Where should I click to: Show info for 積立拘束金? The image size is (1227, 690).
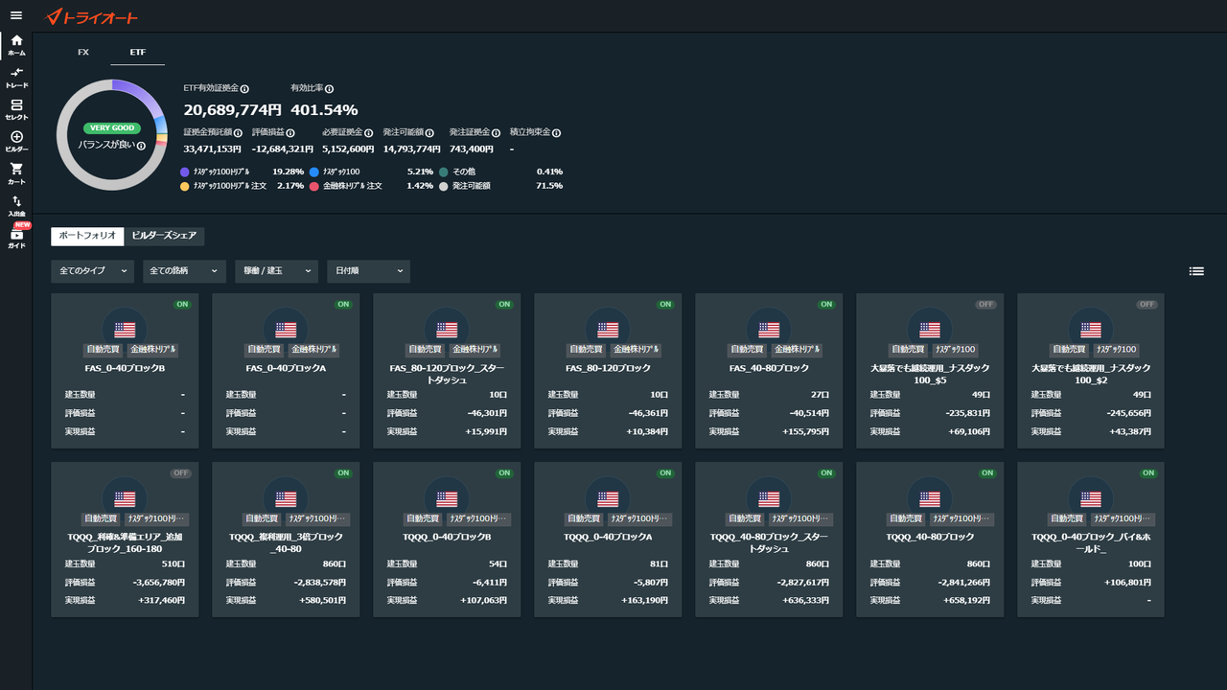[x=556, y=133]
